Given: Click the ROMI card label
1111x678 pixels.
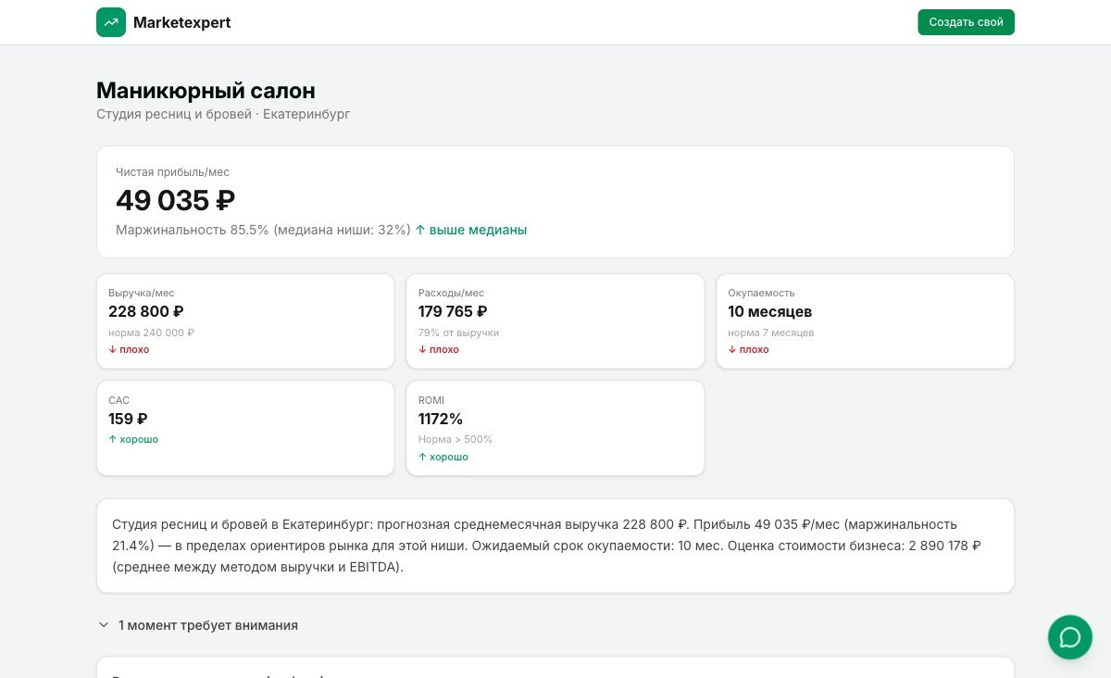Looking at the screenshot, I should [x=431, y=400].
